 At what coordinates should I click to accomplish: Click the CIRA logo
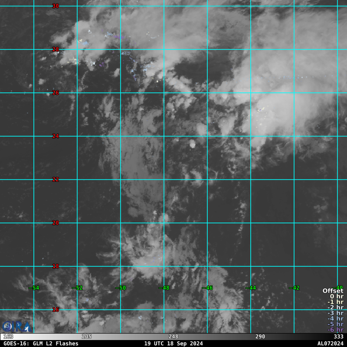point(17,327)
